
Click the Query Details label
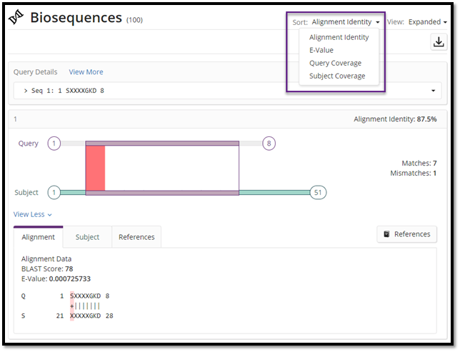[35, 72]
